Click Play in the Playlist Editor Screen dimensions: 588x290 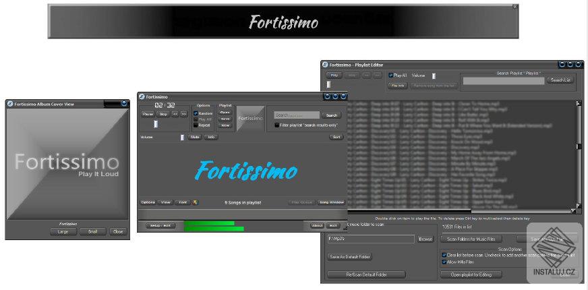(334, 76)
